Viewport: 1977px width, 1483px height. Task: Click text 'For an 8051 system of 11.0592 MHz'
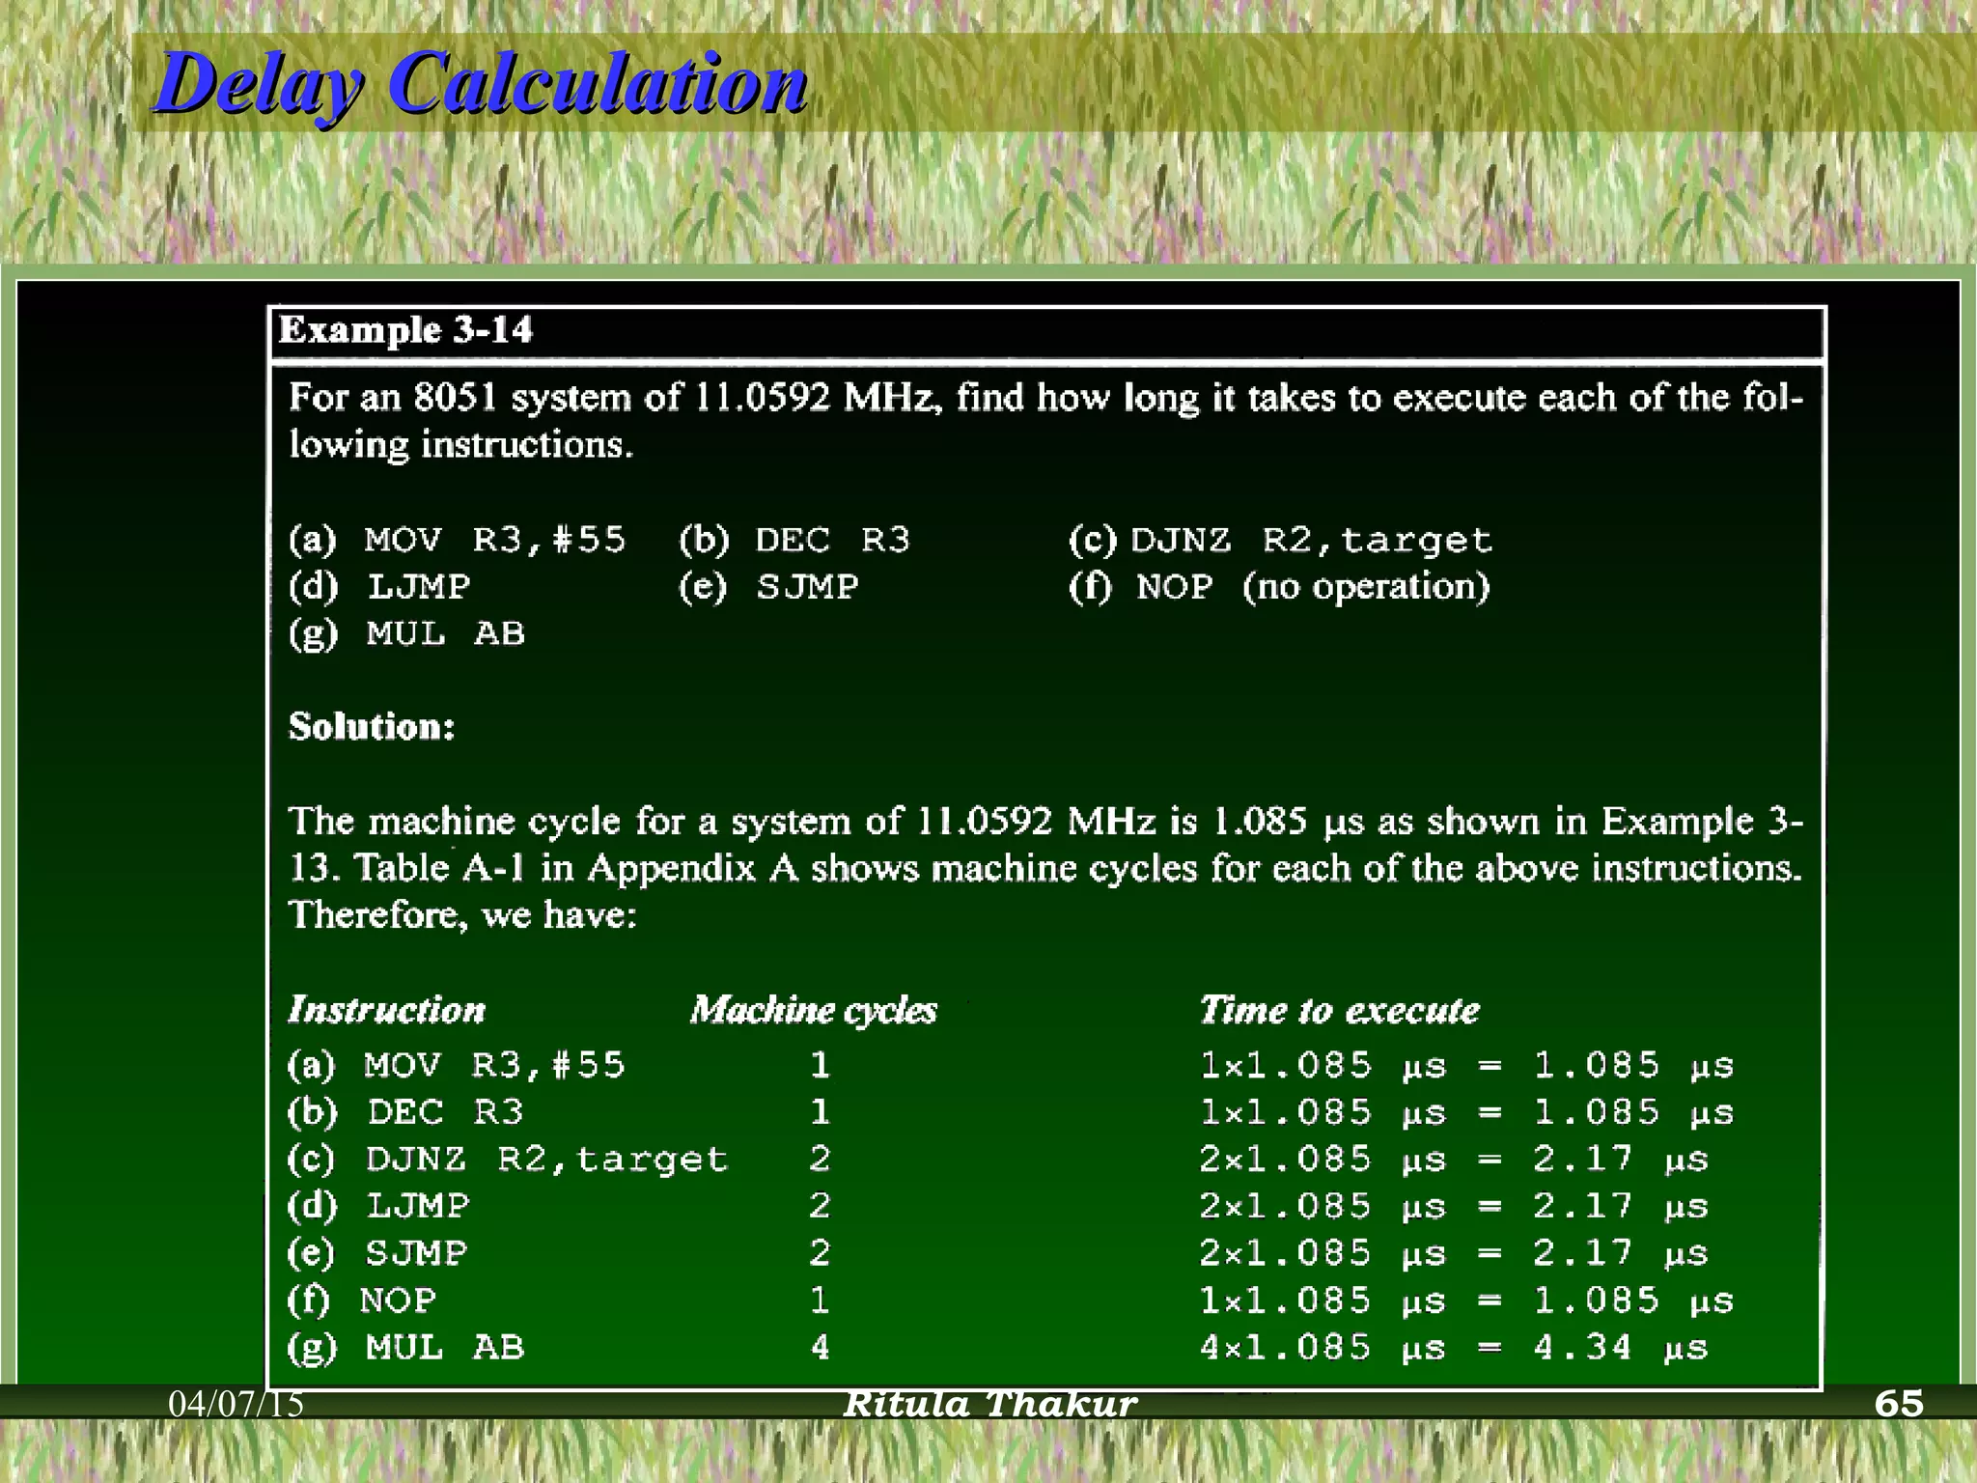coord(615,398)
